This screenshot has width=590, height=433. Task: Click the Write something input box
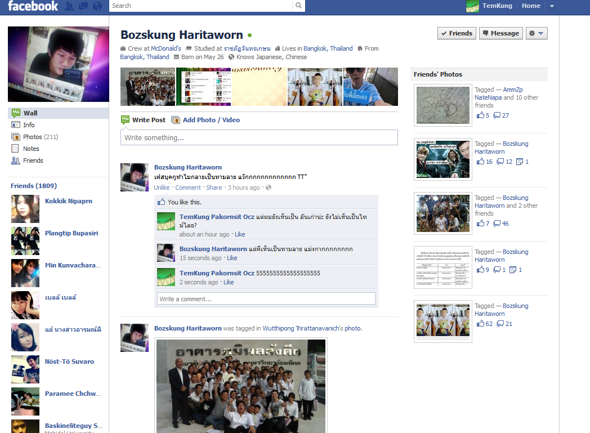pos(259,138)
